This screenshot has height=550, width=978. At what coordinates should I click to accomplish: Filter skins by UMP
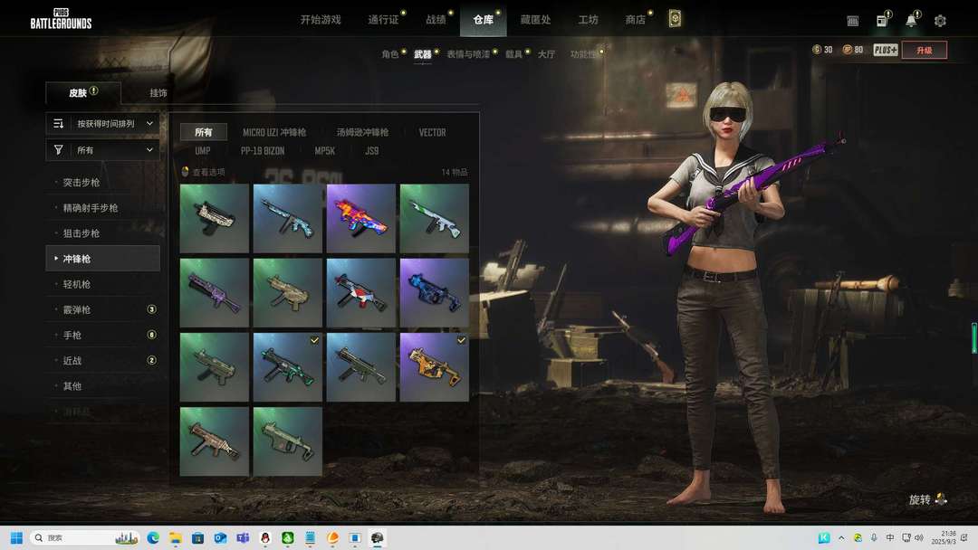203,151
